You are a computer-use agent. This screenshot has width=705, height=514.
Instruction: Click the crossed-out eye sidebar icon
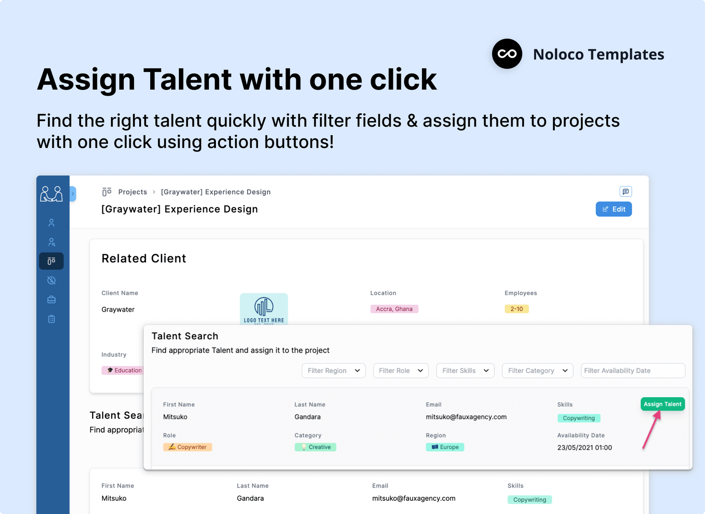pos(52,280)
